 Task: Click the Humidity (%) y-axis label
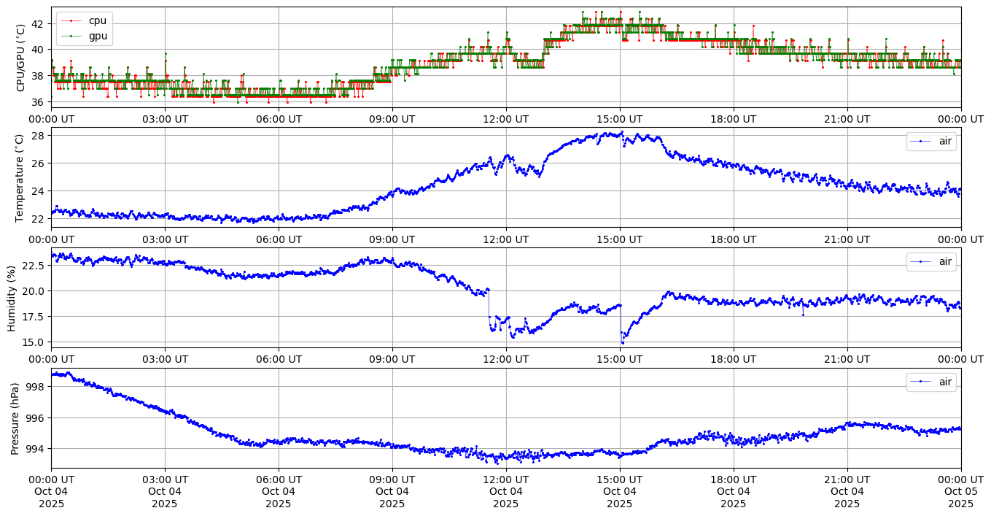[12, 298]
